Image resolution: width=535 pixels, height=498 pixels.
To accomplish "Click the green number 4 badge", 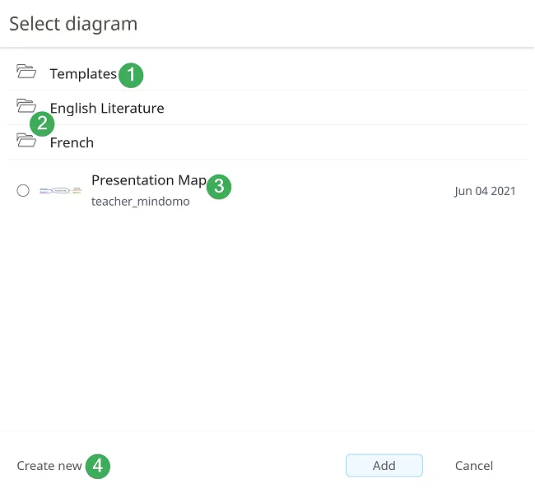I will point(98,466).
